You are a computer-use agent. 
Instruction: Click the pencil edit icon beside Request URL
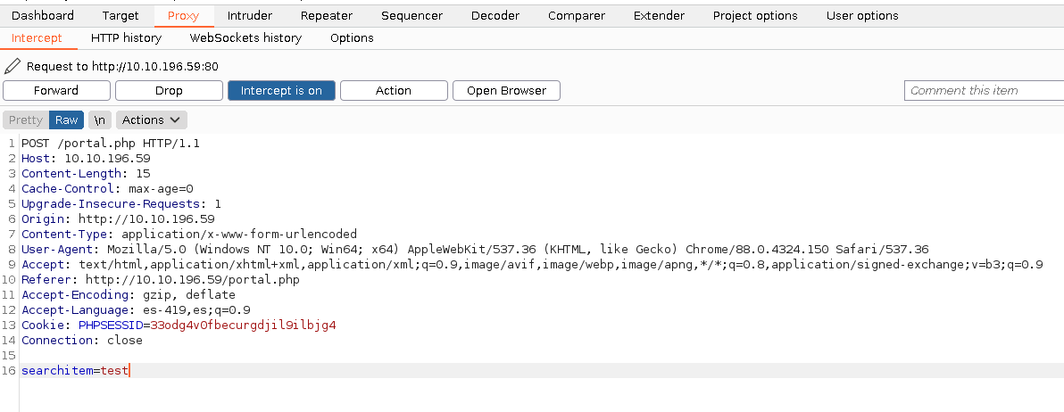click(12, 66)
